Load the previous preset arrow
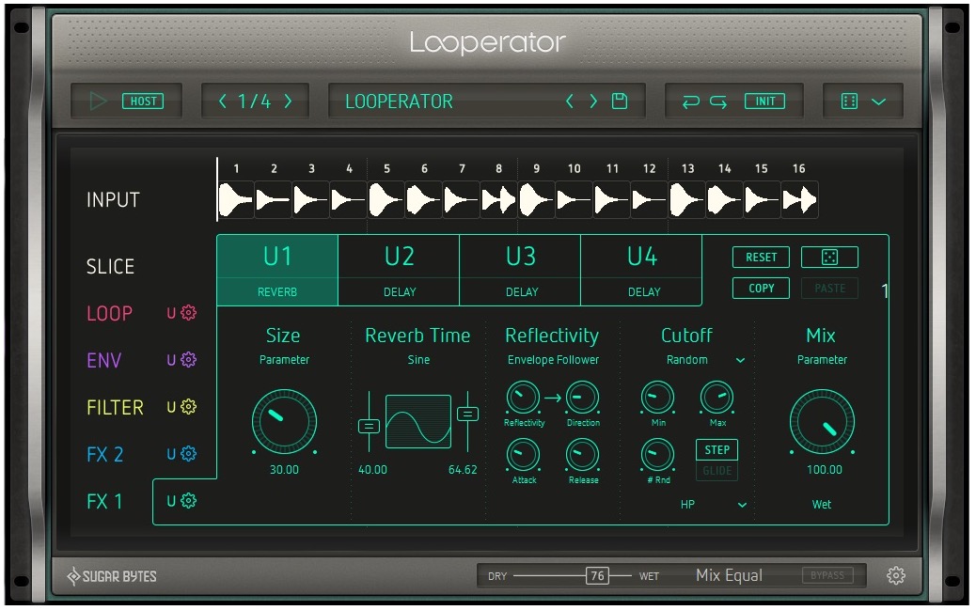Viewport: 976px width, 610px height. pos(569,101)
